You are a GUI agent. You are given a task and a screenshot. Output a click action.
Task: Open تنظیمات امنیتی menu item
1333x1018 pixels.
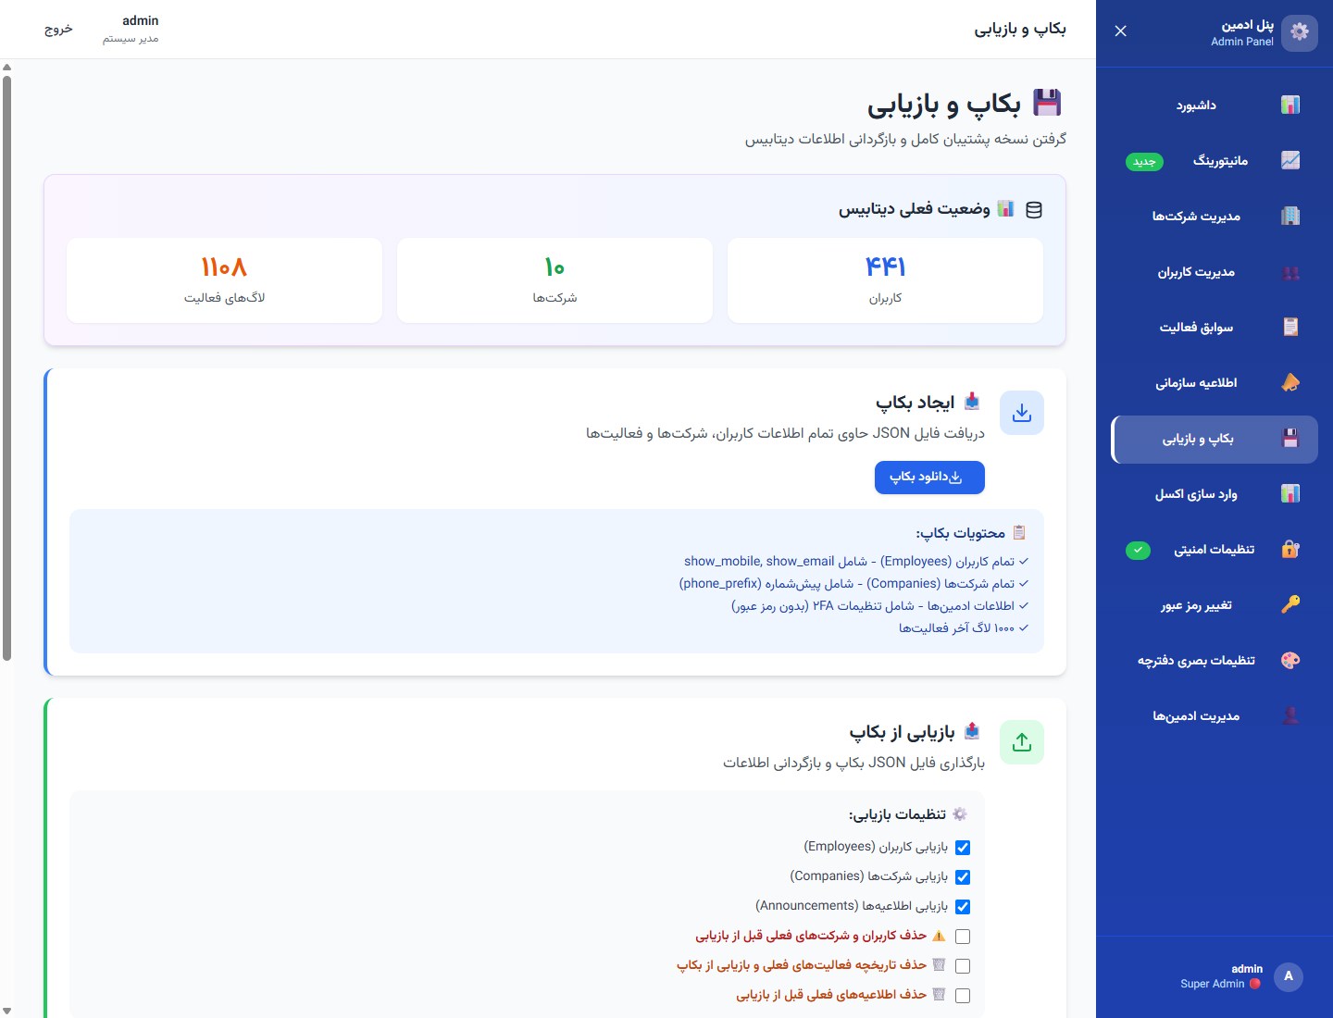1215,550
